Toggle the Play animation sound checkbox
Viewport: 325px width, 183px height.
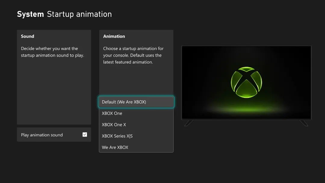85,135
